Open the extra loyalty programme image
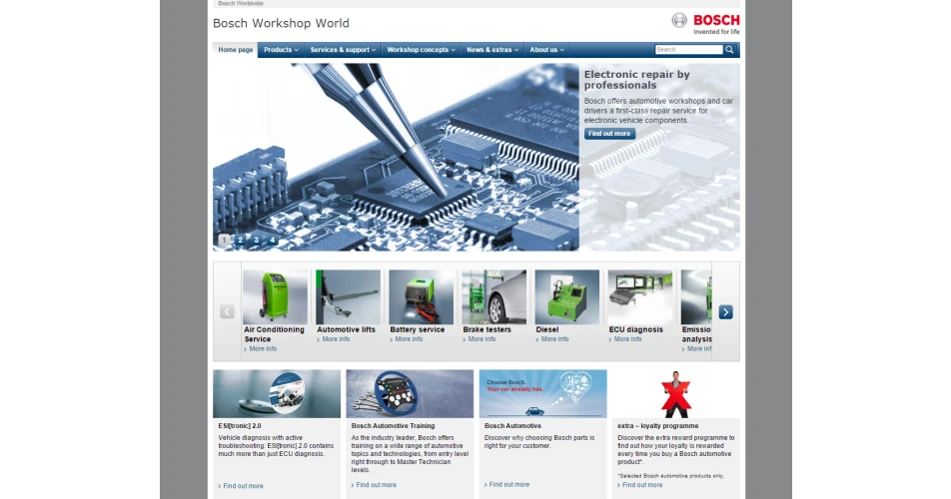This screenshot has width=951, height=499. 676,393
